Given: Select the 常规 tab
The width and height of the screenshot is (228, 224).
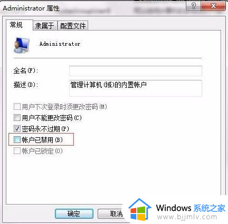Looking at the screenshot, I should [x=16, y=25].
